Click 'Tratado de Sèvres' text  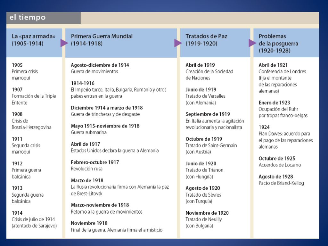[203, 195]
